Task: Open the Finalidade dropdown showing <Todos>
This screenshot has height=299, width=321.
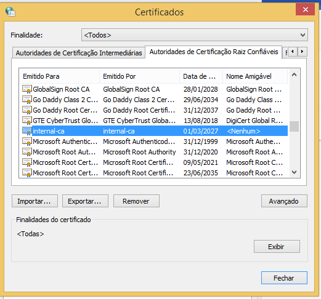Action: pos(195,35)
